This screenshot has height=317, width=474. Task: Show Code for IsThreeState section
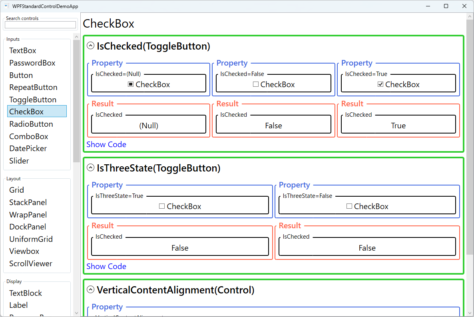pyautogui.click(x=106, y=266)
